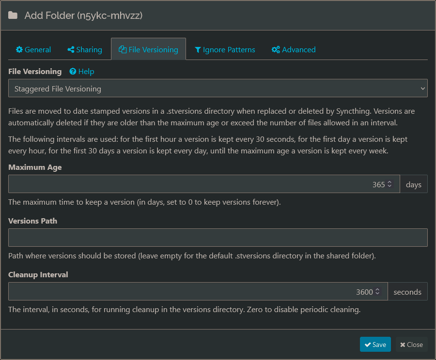Click the Maximum Age spinner arrows

point(389,184)
